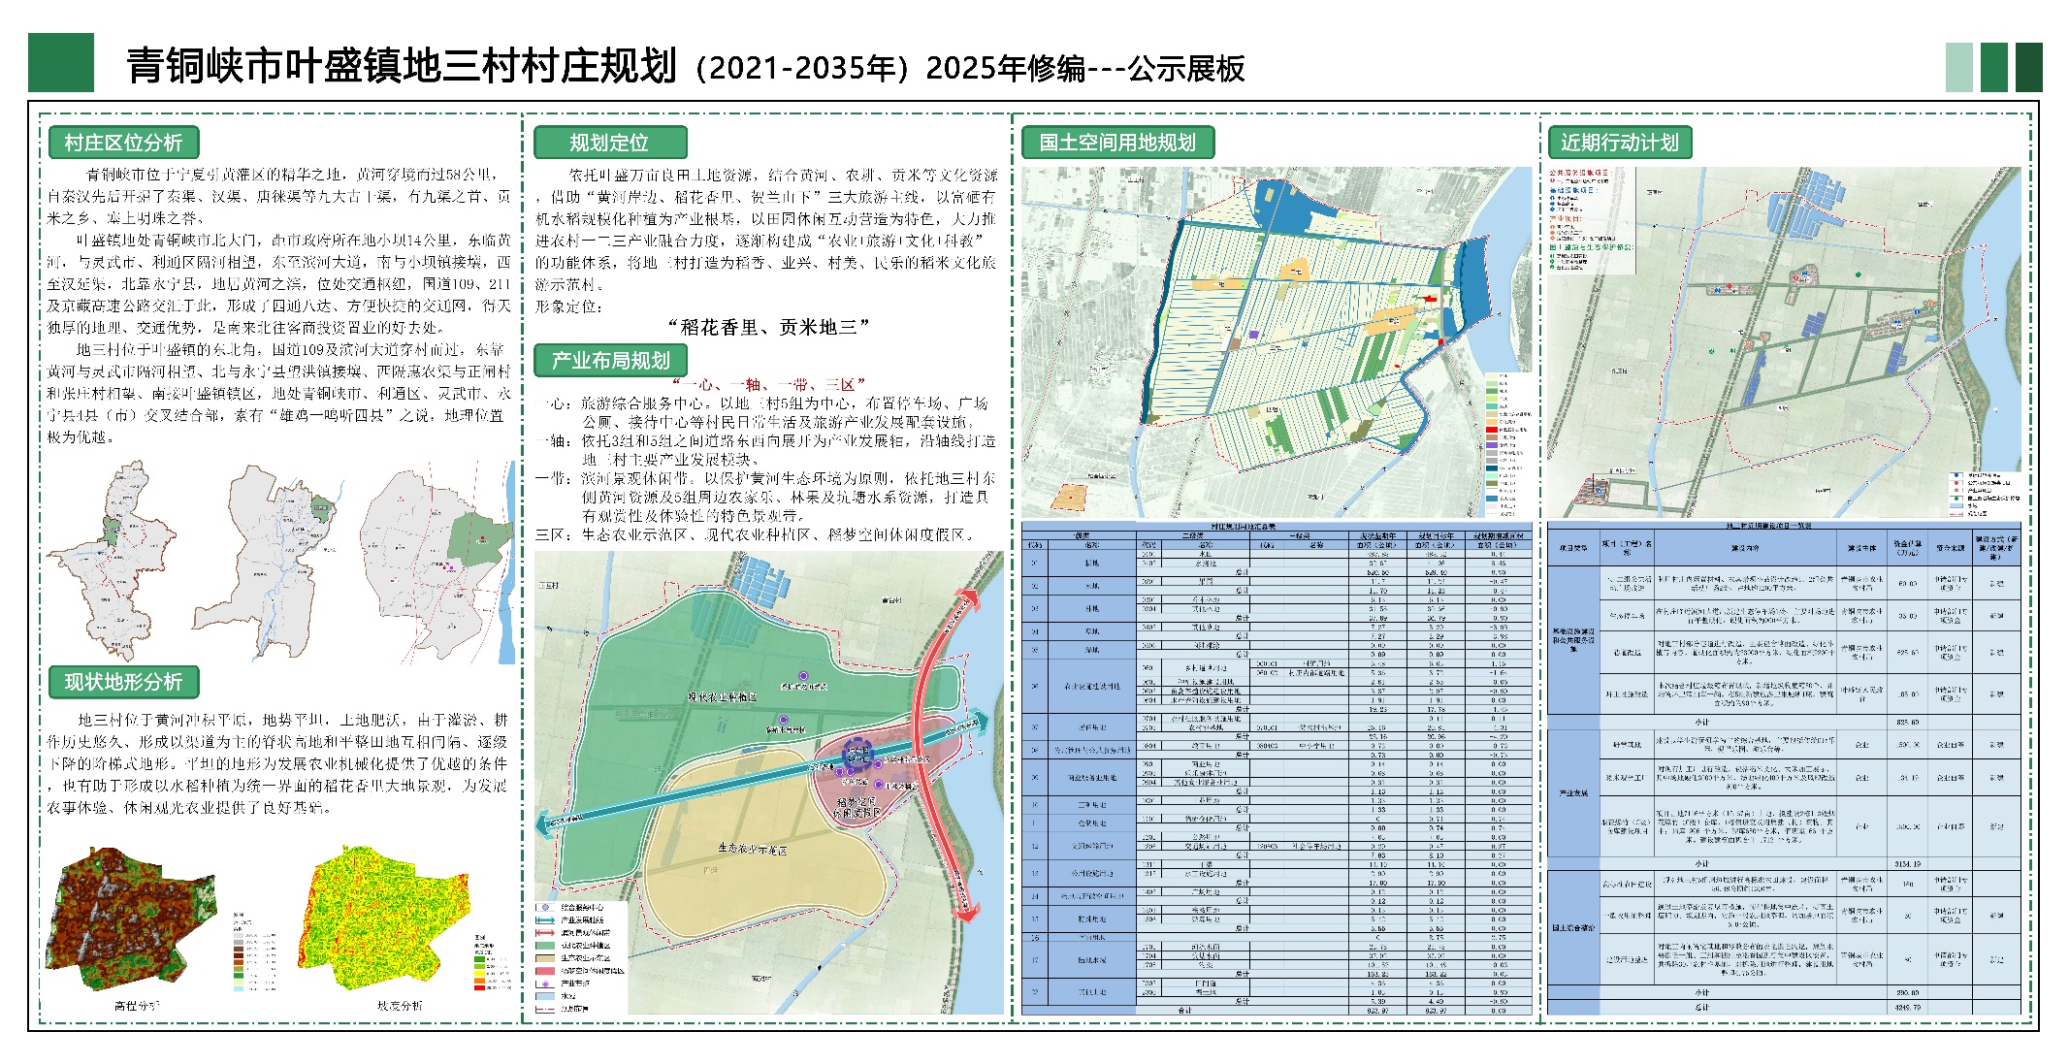Image resolution: width=2069 pixels, height=1064 pixels.
Task: Click the 地三村位于黄河冲积平原 terrain paragraph
Action: pos(278,763)
